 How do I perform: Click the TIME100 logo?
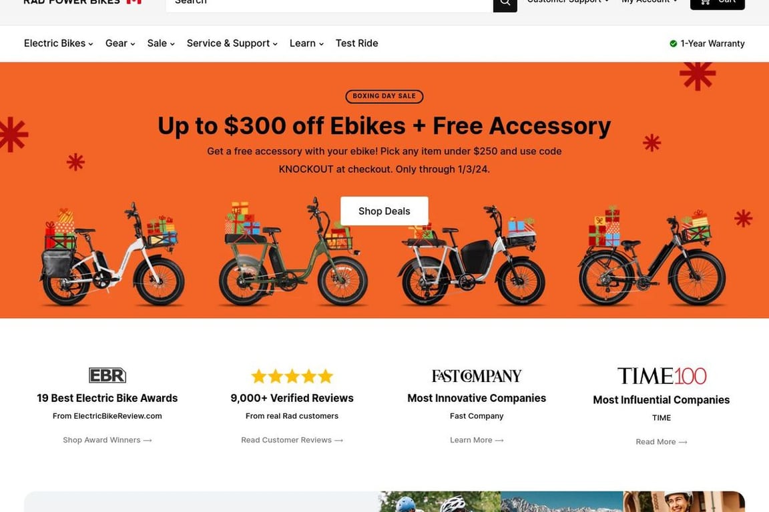[662, 376]
